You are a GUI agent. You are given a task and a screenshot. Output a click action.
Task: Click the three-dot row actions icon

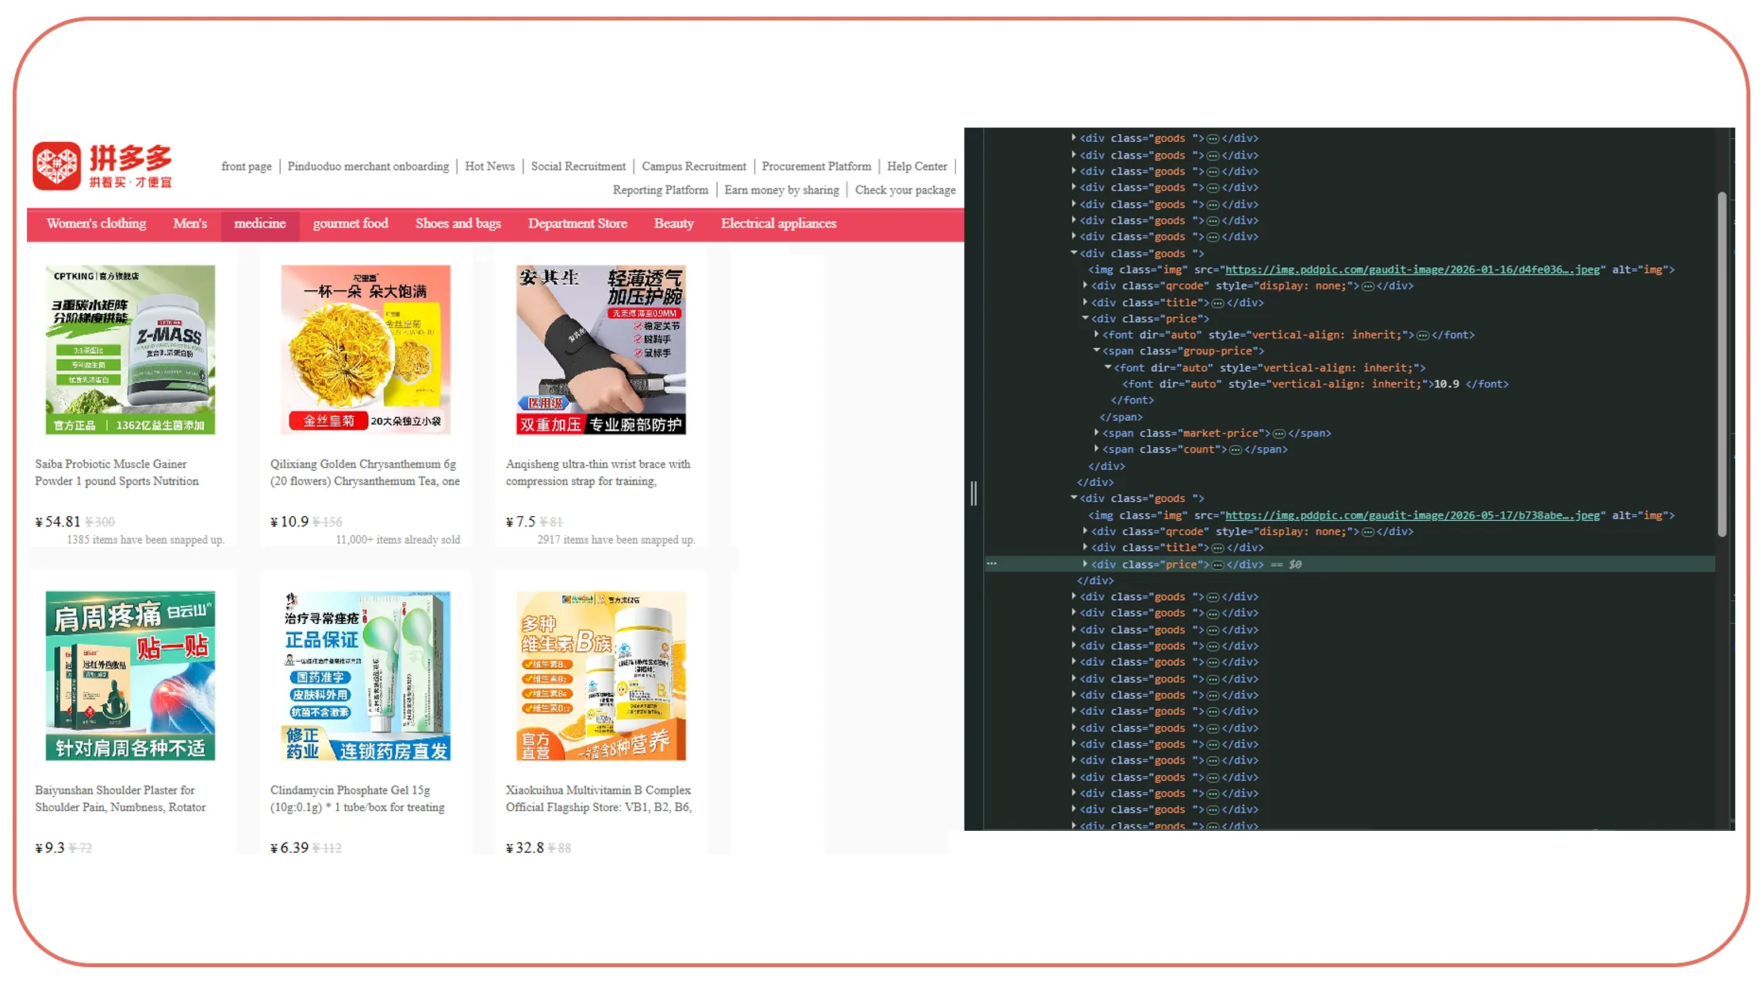click(x=991, y=564)
